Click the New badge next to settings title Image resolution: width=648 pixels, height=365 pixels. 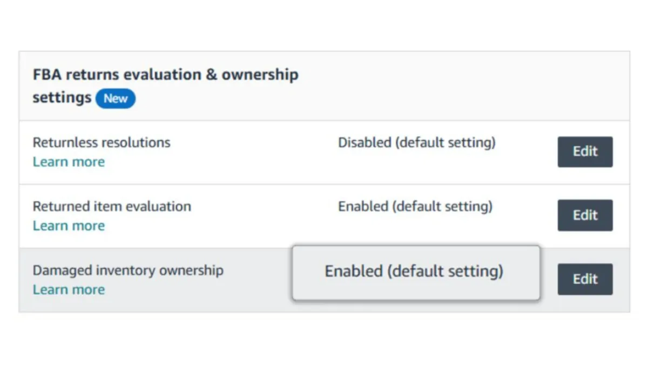[x=115, y=98]
